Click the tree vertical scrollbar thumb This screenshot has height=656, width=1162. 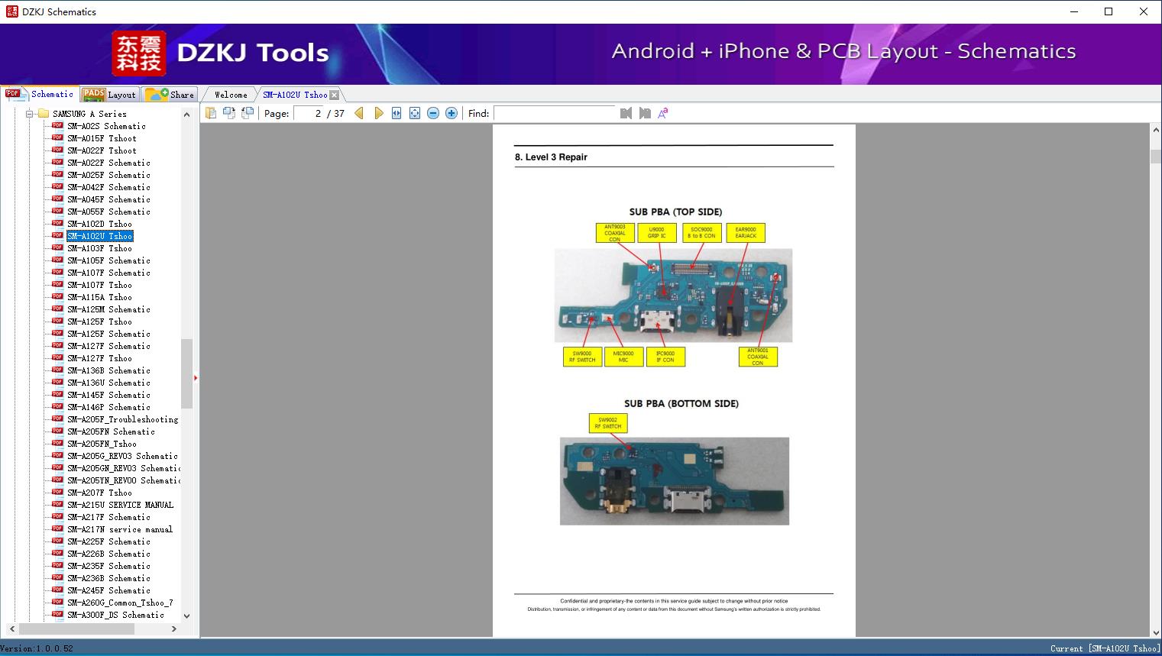pos(186,373)
